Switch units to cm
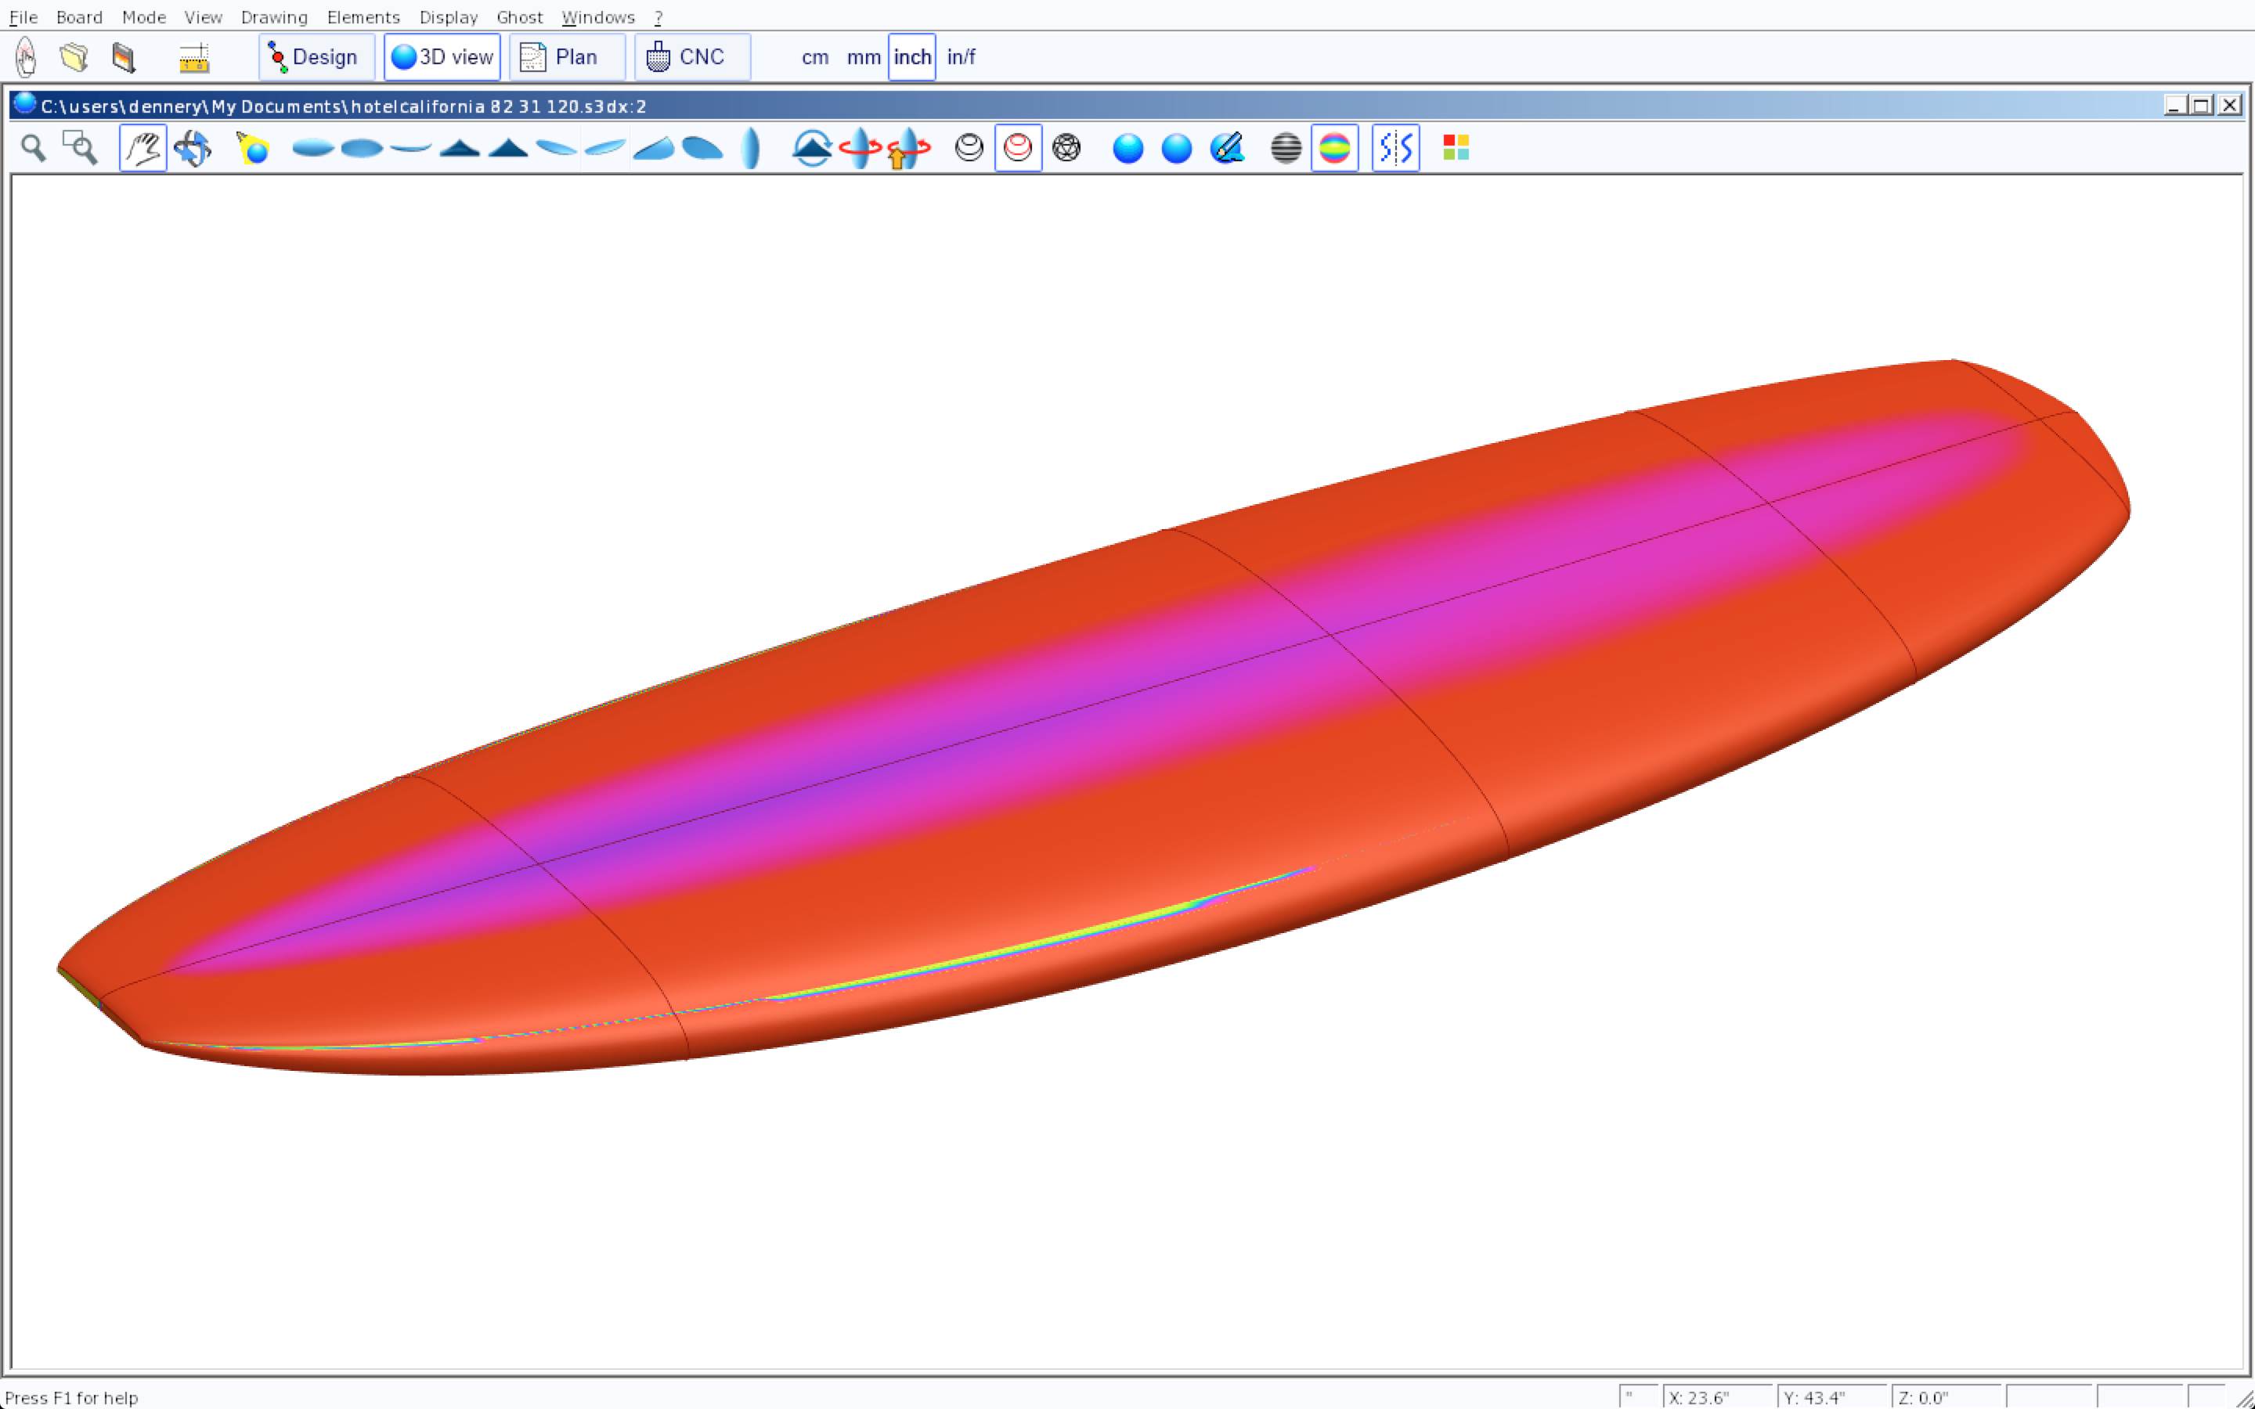The image size is (2255, 1409). point(814,57)
